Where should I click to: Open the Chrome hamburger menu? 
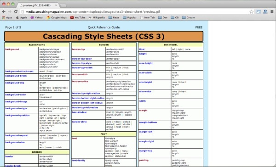tap(272, 12)
